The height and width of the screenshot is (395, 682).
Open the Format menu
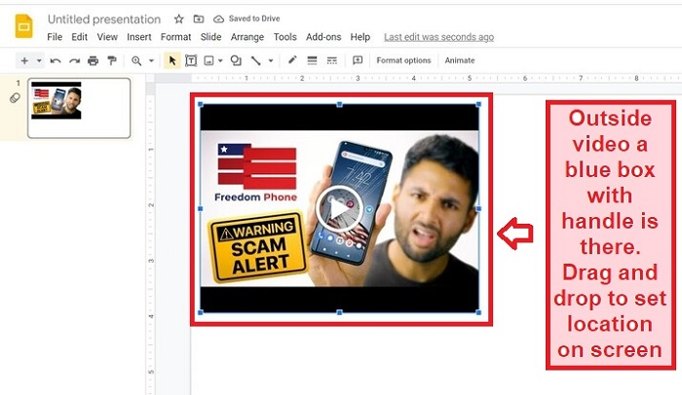tap(175, 37)
